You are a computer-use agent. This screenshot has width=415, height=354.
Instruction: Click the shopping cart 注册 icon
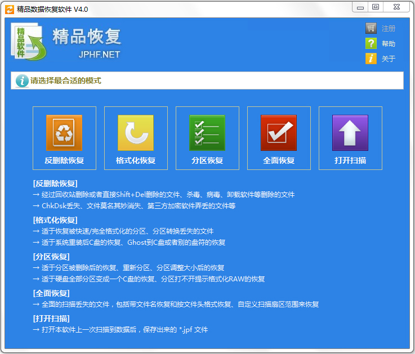tap(371, 28)
